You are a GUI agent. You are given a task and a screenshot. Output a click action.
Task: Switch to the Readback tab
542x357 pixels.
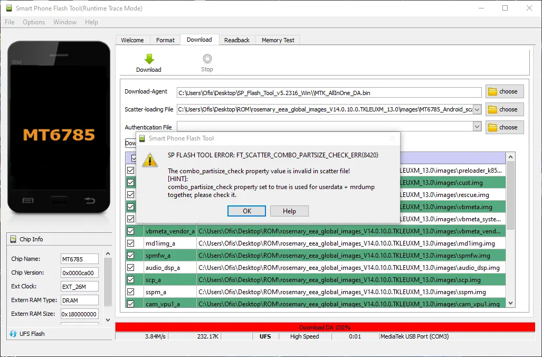click(x=237, y=40)
